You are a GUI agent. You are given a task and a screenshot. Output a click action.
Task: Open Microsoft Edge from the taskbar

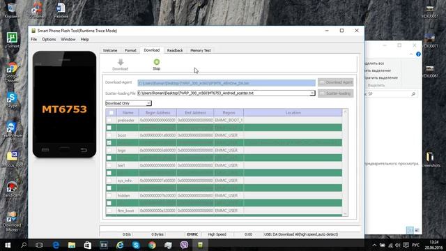(x=56, y=245)
